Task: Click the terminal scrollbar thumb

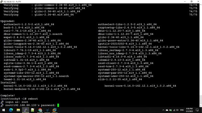Action: point(201,100)
